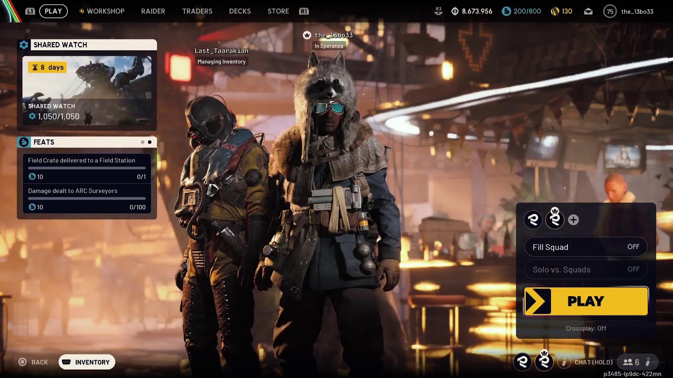Click the orange notification dot beside WORKSHOP
The height and width of the screenshot is (378, 673).
(81, 11)
